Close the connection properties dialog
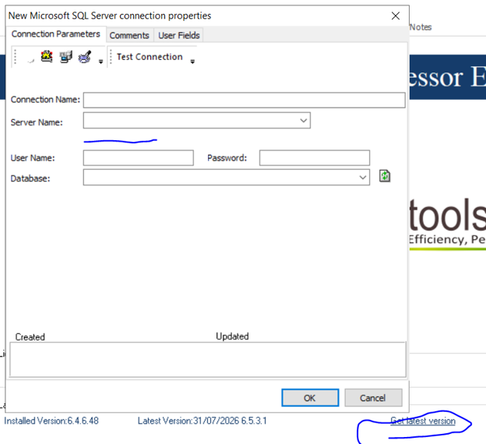Image resolution: width=486 pixels, height=444 pixels. (396, 16)
